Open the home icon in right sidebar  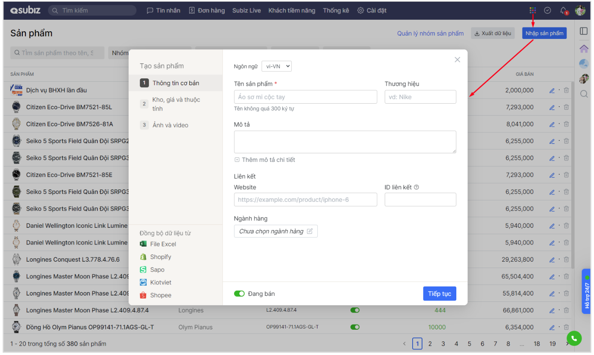(584, 48)
